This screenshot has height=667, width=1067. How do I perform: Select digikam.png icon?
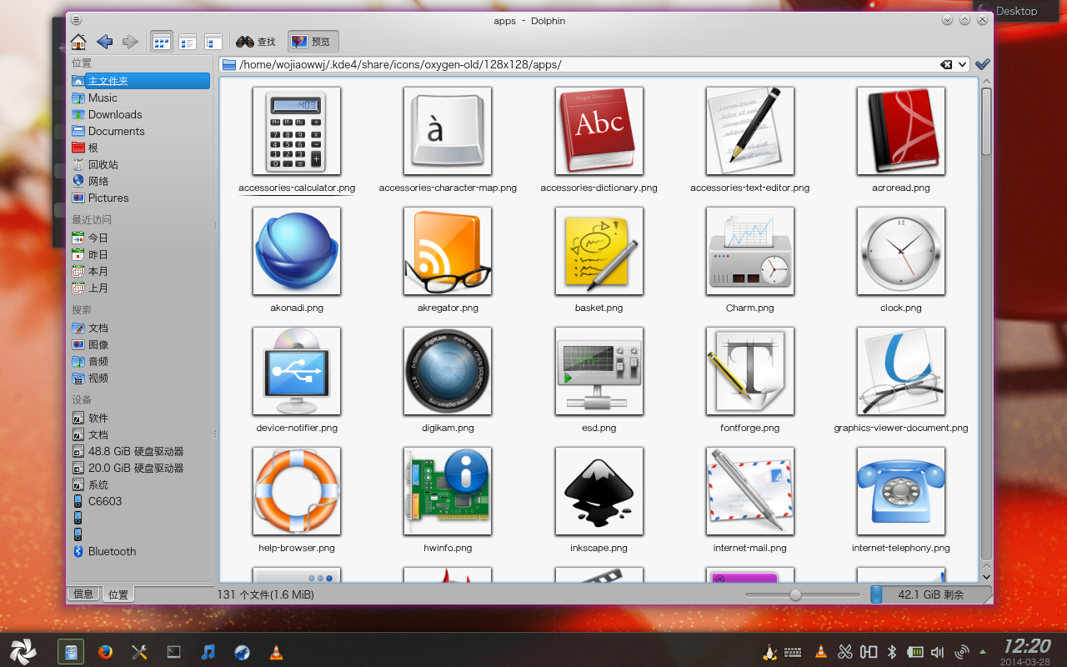448,371
